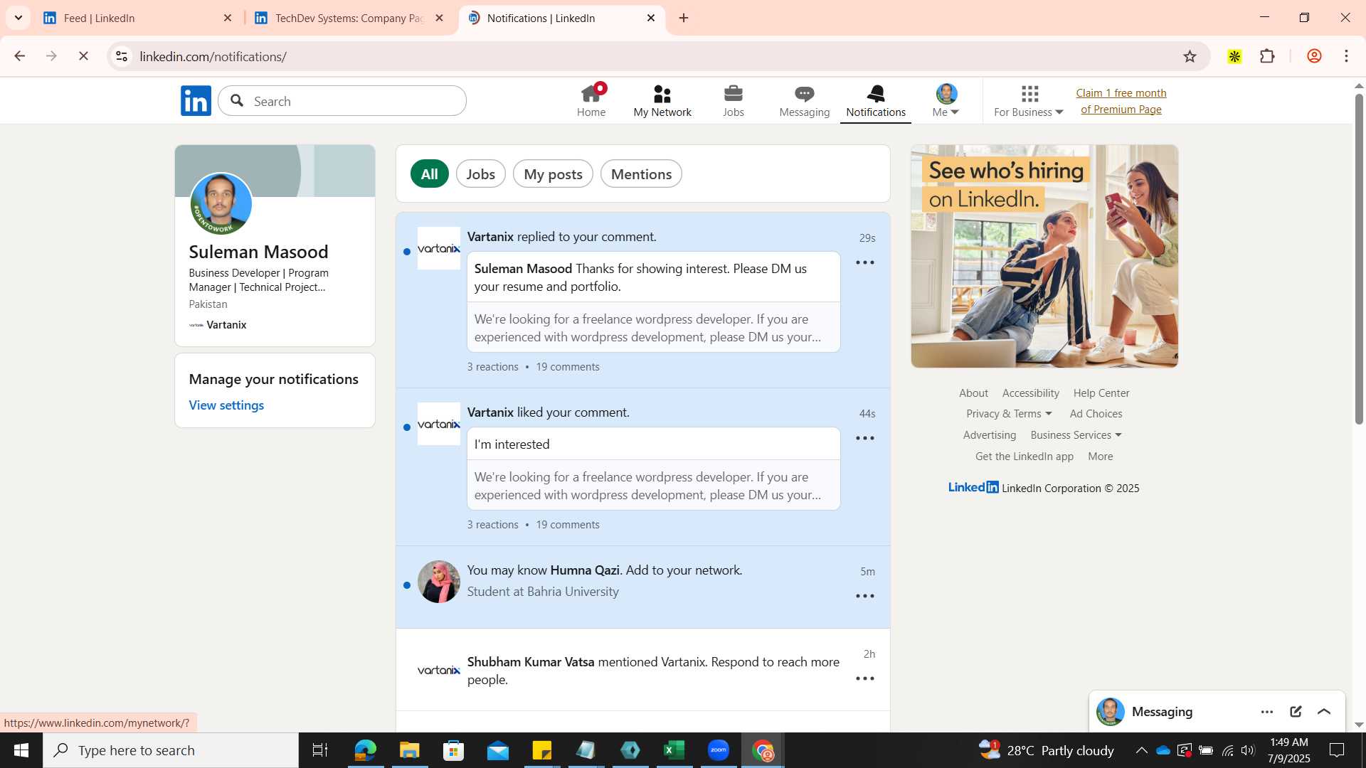Image resolution: width=1366 pixels, height=768 pixels.
Task: Filter notifications by Mentions
Action: [641, 174]
